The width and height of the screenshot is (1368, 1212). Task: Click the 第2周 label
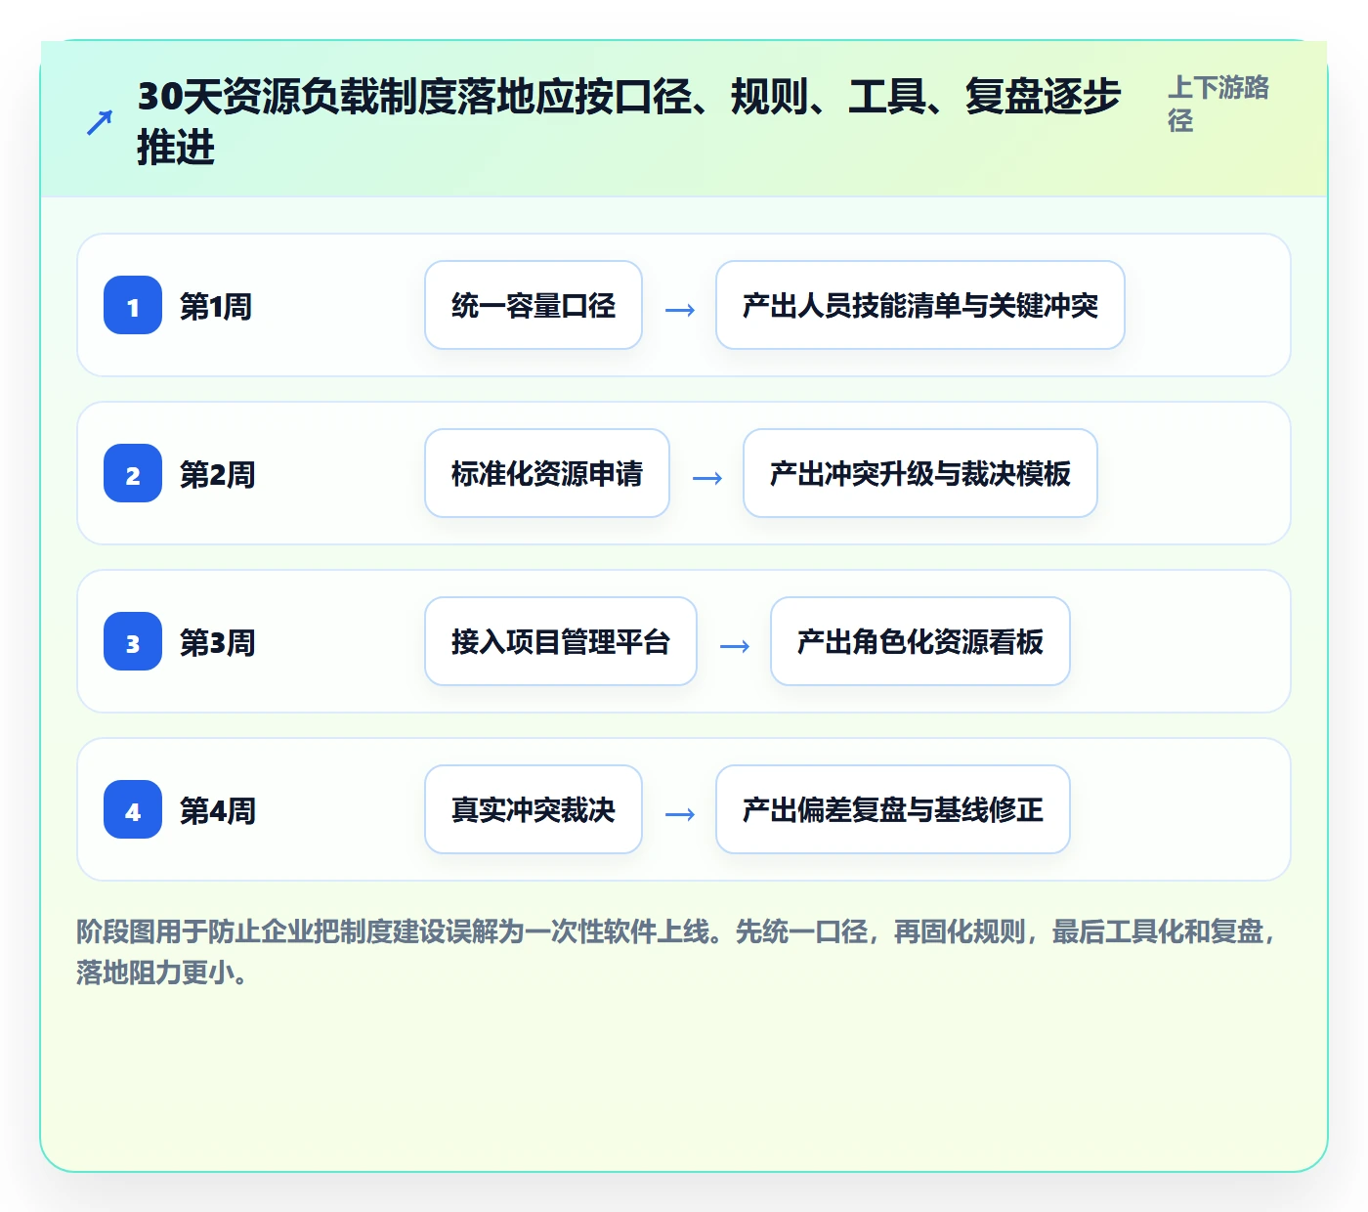(217, 474)
